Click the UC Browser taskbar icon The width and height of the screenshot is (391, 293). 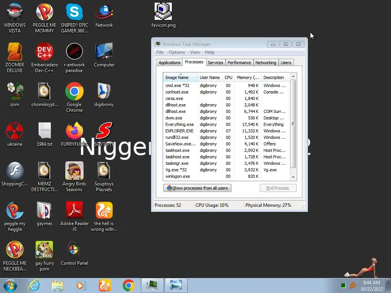(x=105, y=285)
